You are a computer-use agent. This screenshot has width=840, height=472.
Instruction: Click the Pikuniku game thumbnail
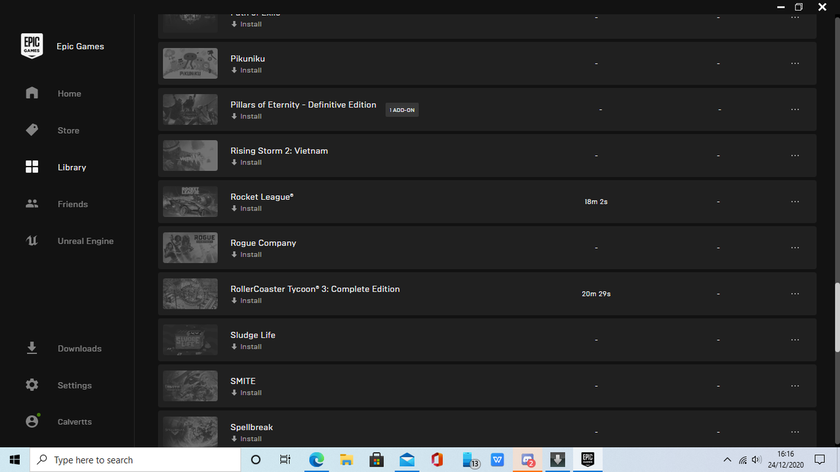(190, 64)
